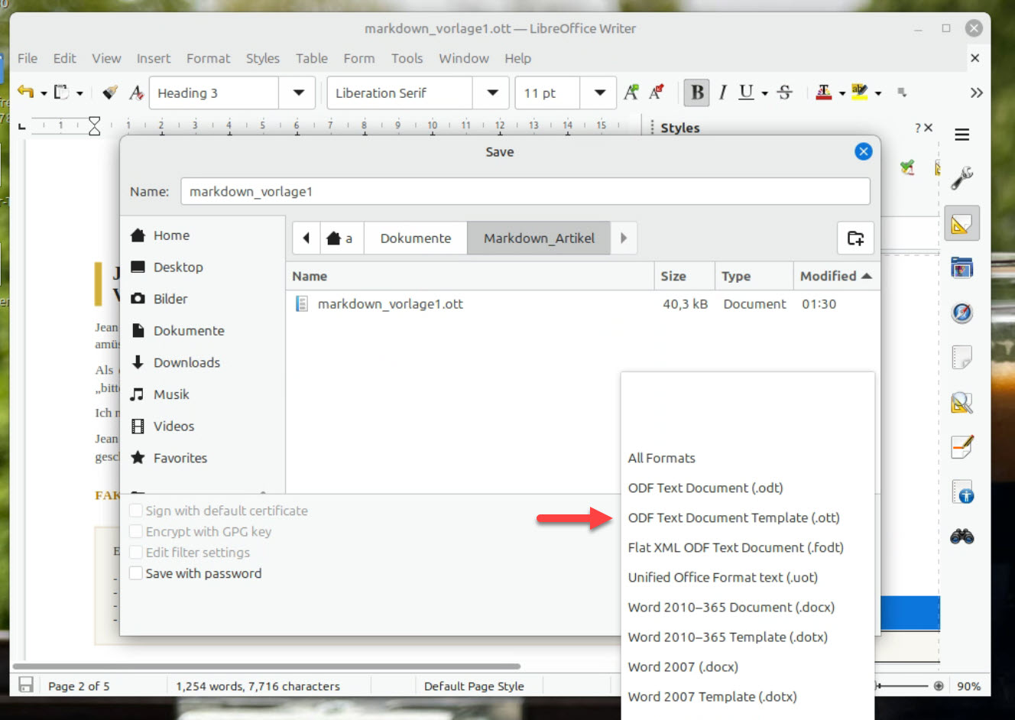
Task: Check Sign with default certificate
Action: pyautogui.click(x=136, y=511)
